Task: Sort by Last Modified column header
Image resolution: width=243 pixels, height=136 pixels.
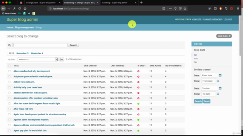Action: tap(117, 66)
